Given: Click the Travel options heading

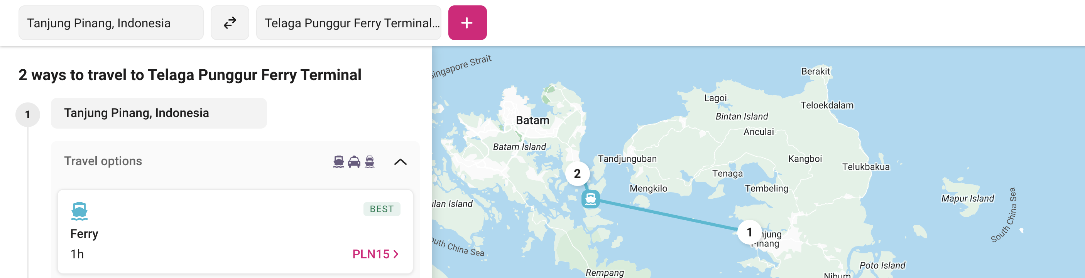Looking at the screenshot, I should tap(103, 161).
